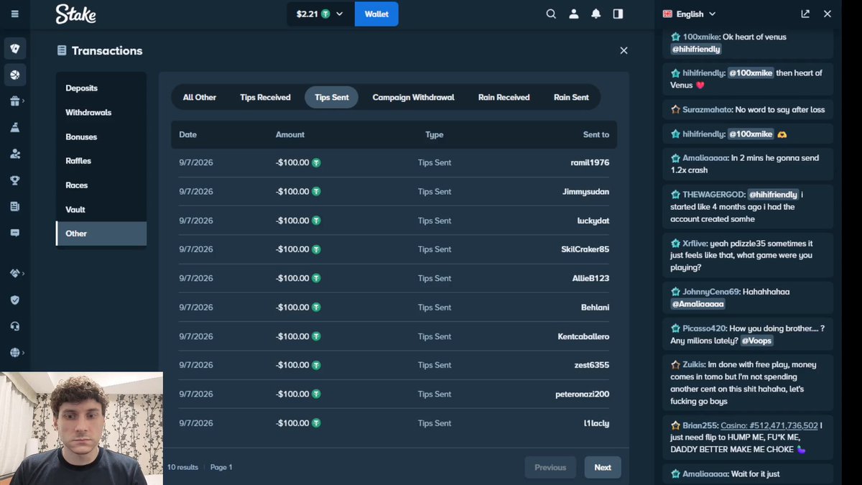Screen dimensions: 862x485
Task: Open the trophy icon in sidebar
Action: [15, 180]
